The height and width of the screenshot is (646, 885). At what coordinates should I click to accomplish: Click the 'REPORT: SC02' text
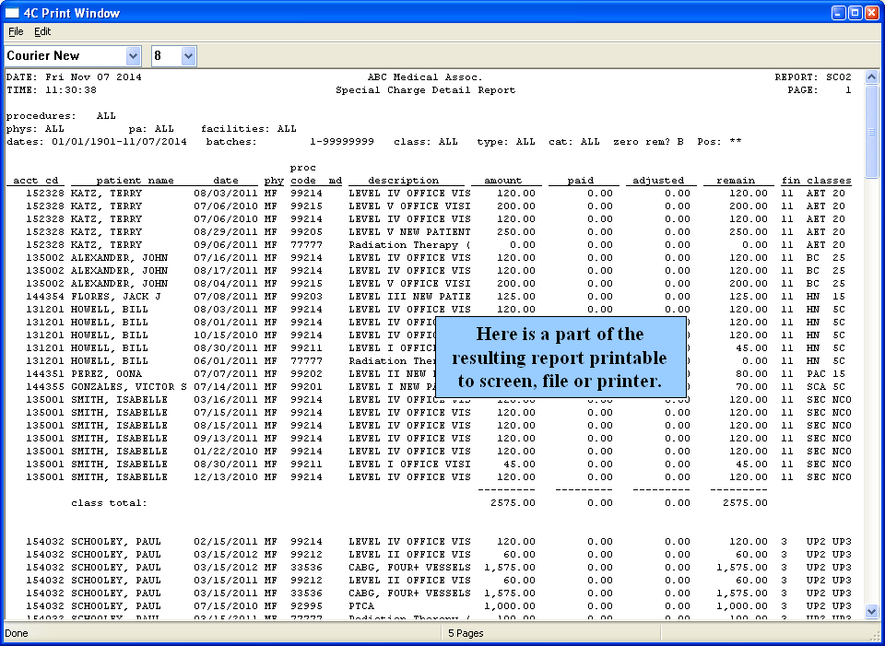813,77
